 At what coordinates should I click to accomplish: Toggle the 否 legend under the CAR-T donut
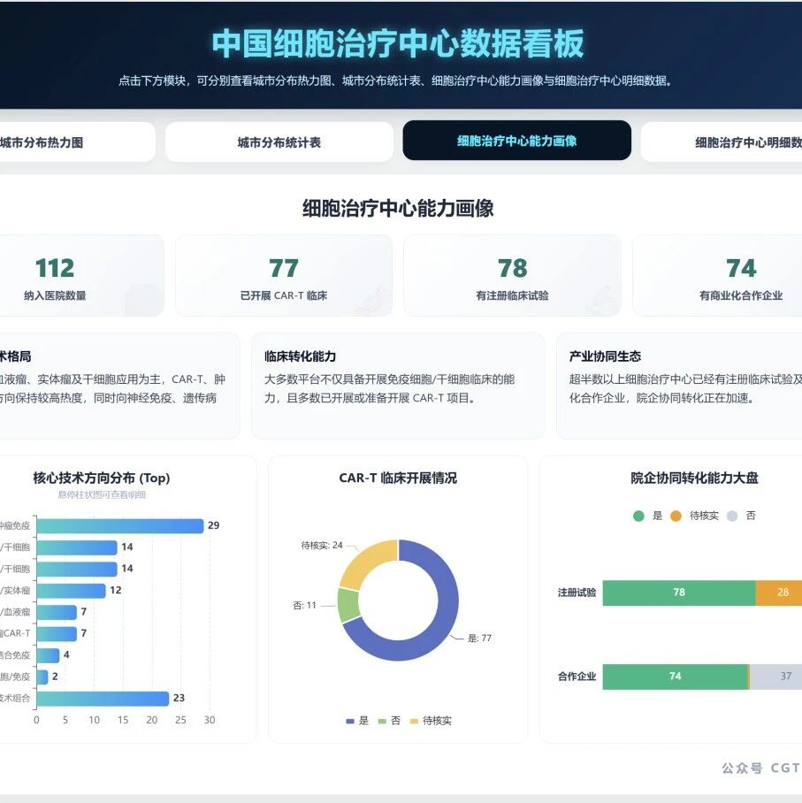coord(389,721)
